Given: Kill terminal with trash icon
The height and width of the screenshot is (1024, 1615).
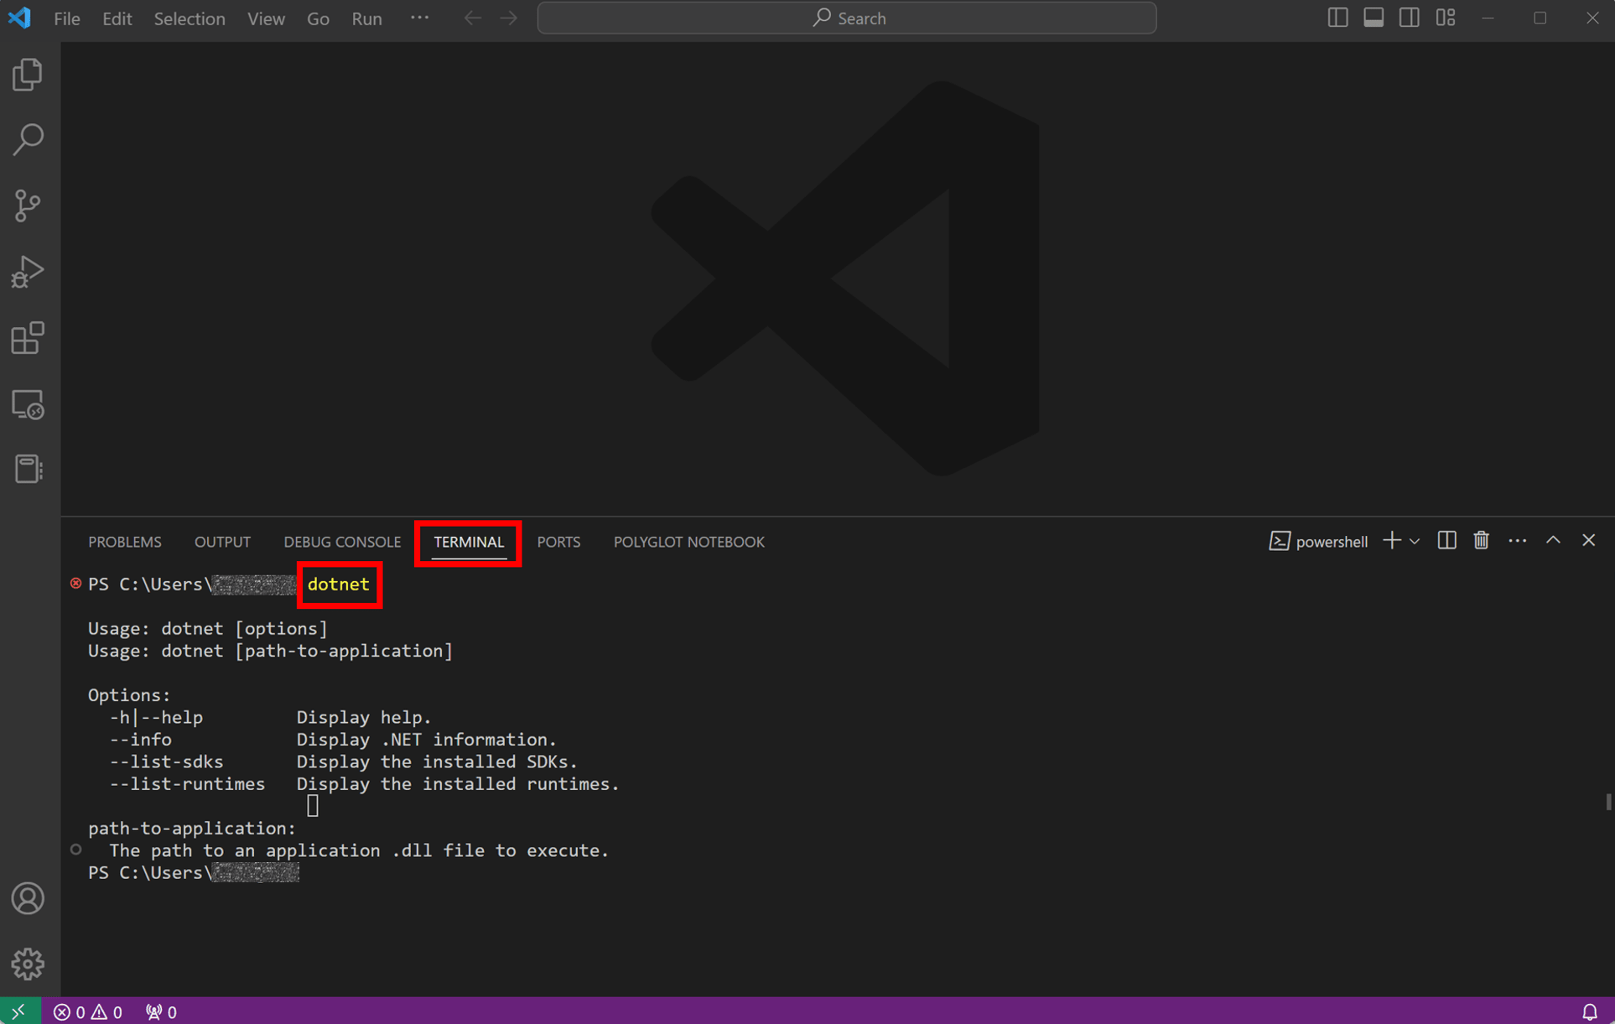Looking at the screenshot, I should pos(1481,541).
